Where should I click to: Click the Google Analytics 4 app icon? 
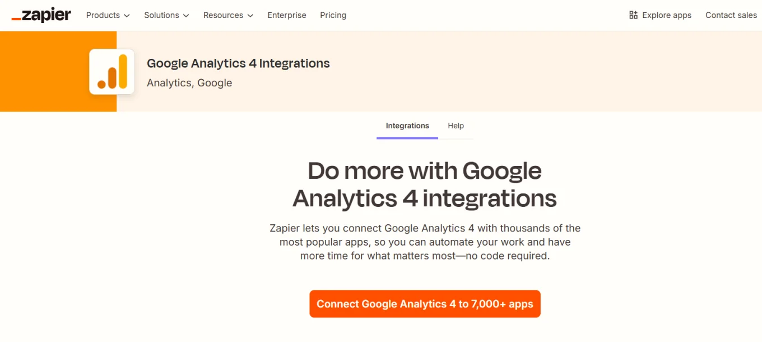pos(111,71)
